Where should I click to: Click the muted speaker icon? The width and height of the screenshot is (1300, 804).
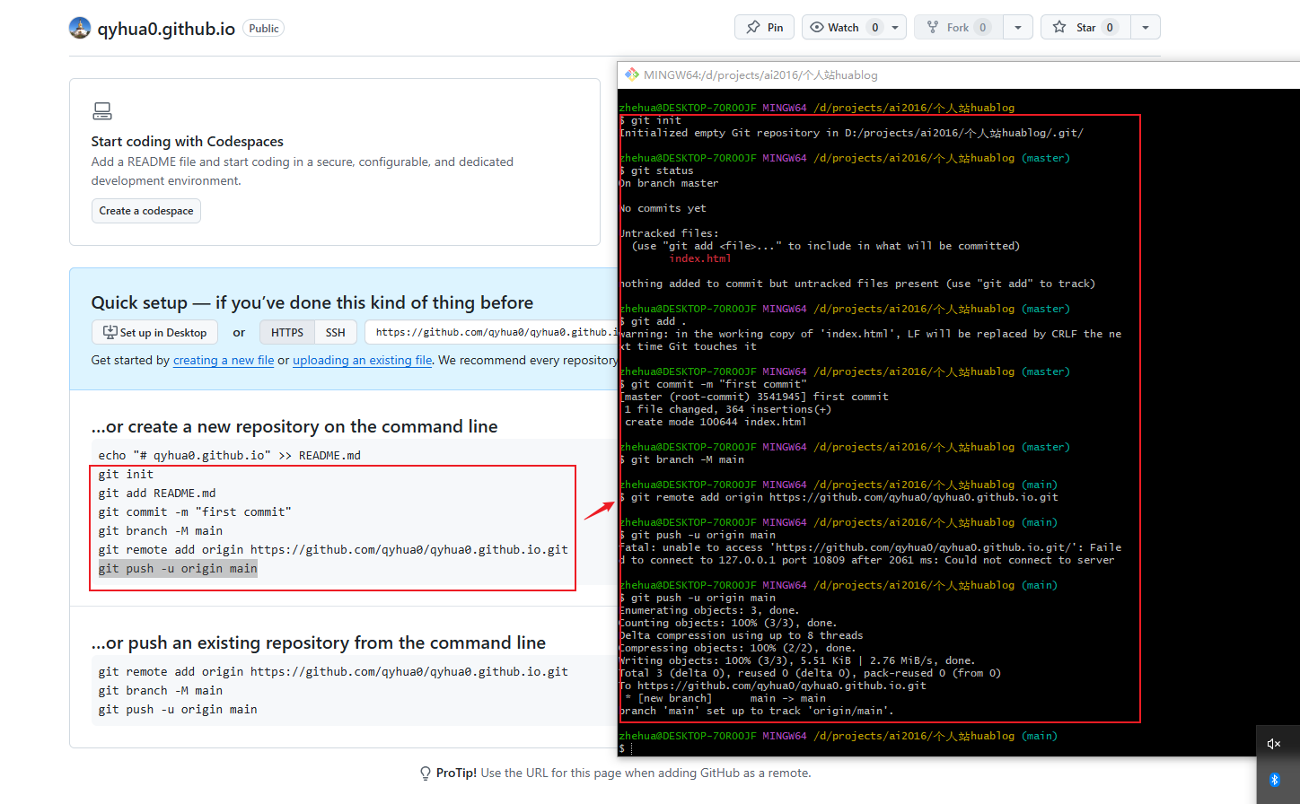(x=1273, y=744)
